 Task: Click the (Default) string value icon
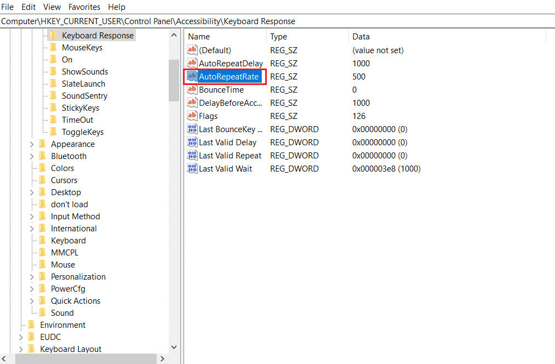coord(192,50)
